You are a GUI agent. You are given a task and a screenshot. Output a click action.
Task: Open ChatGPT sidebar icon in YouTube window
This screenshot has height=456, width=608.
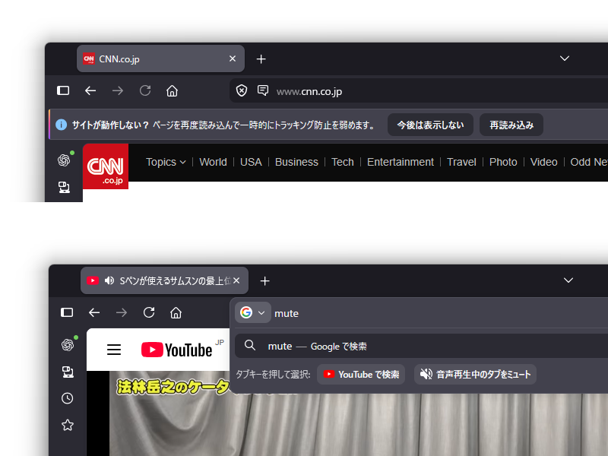(x=68, y=344)
